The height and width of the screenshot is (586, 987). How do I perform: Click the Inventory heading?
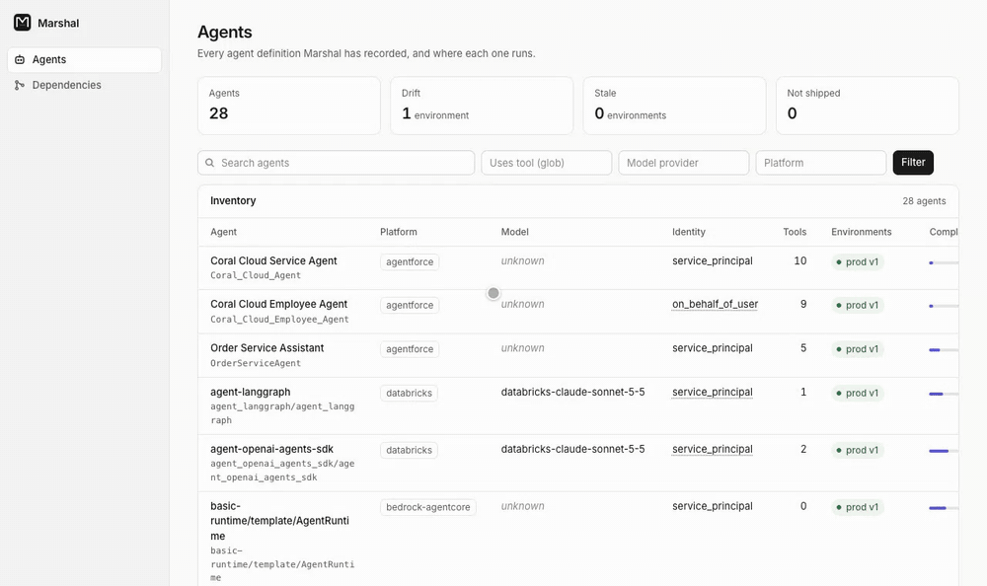[233, 201]
